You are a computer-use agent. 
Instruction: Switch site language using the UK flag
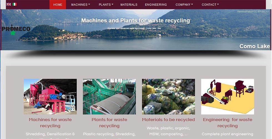[x=9, y=4]
